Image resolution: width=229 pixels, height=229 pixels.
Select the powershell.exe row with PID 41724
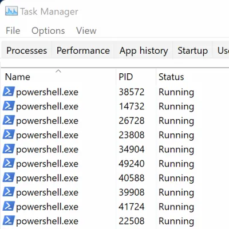point(115,207)
